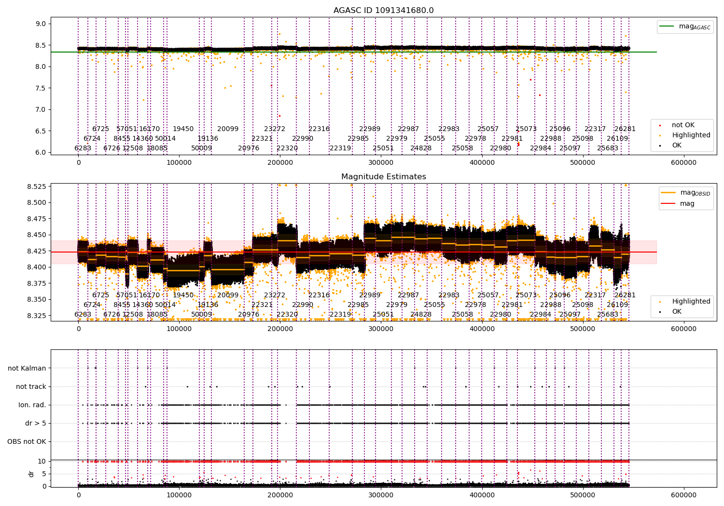Click 'Highlighted' legend entry in Magnitude Estimates plot

tap(686, 302)
